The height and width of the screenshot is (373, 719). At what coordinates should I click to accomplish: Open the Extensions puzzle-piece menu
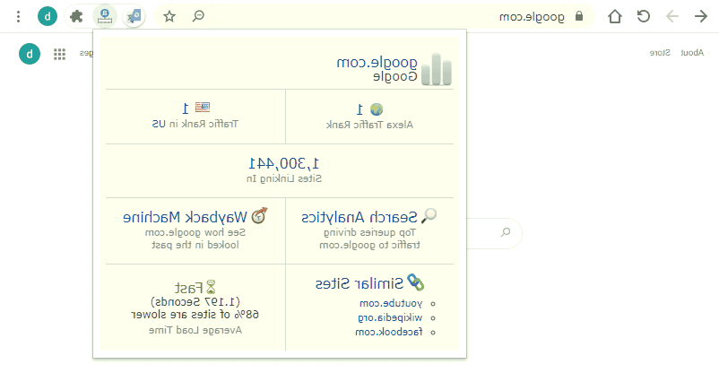[x=76, y=16]
